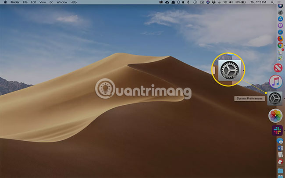Launch Microsoft Word from the Dock
This screenshot has width=285, height=178.
(x=280, y=148)
